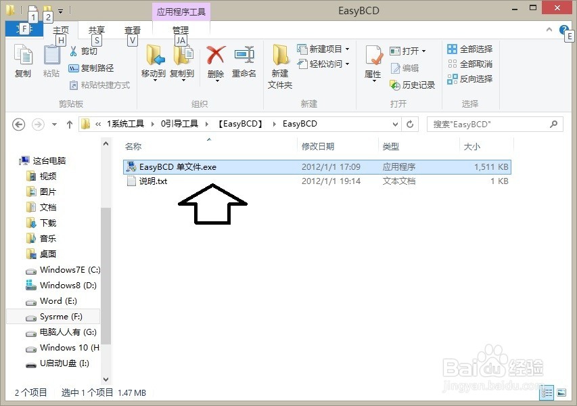Viewport: 577px width, 406px height.
Task: Open the Open (打开) dropdown arrow
Action: pos(424,51)
